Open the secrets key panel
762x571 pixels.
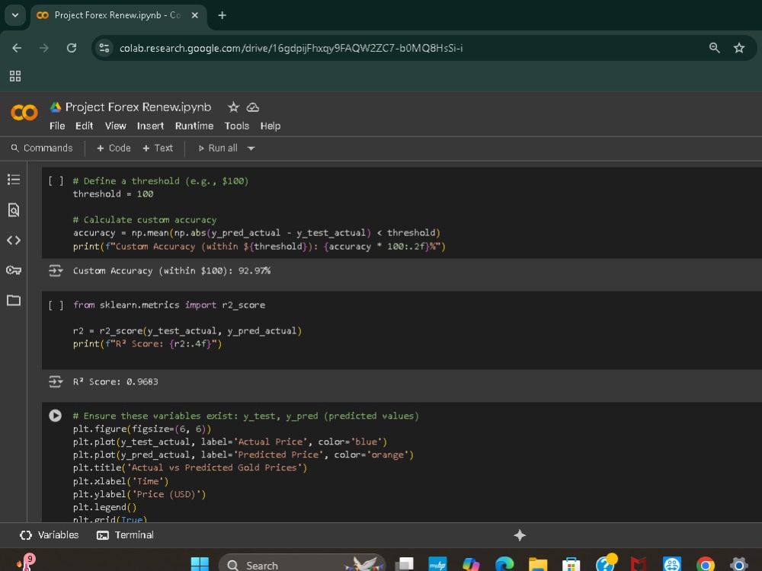point(14,270)
